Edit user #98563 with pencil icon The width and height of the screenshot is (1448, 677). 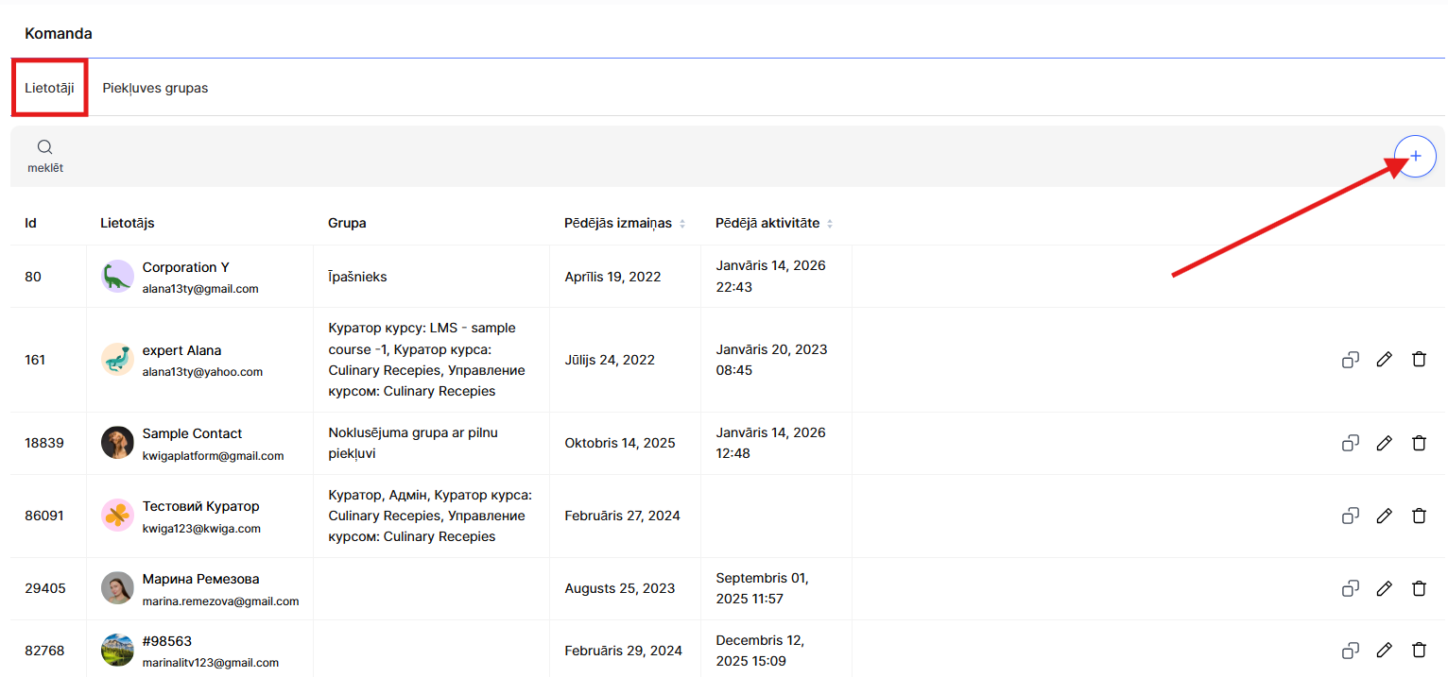coord(1384,651)
